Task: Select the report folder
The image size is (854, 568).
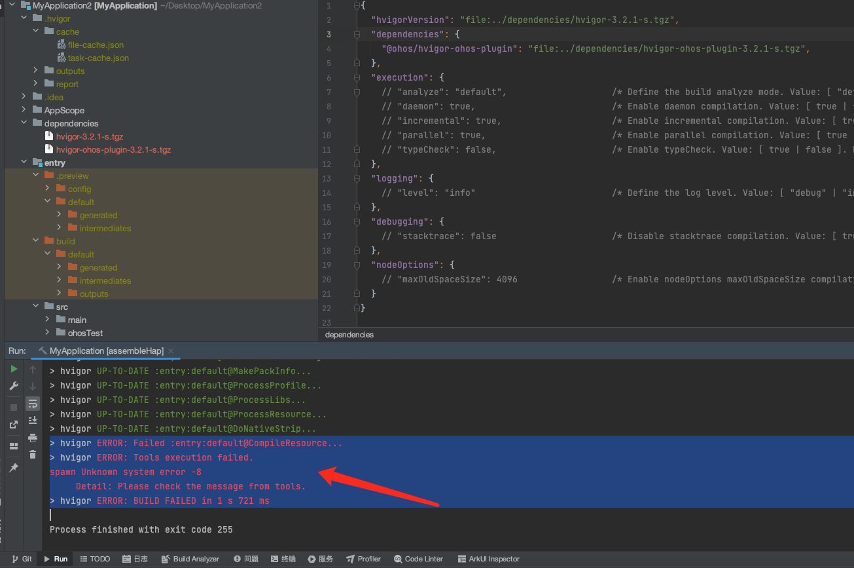Action: (x=67, y=84)
